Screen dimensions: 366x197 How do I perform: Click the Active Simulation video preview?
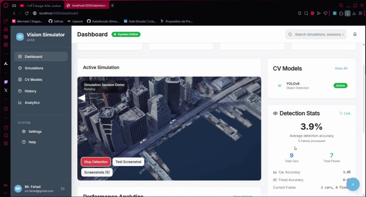click(x=169, y=129)
